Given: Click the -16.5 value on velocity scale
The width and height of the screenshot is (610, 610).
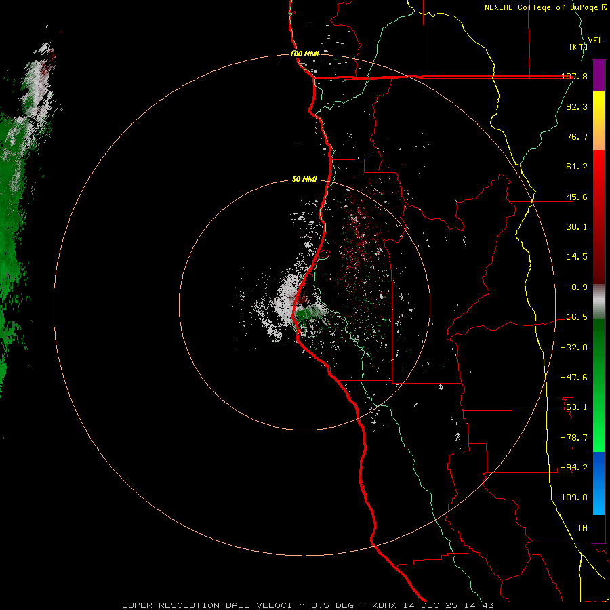Looking at the screenshot, I should click(574, 317).
